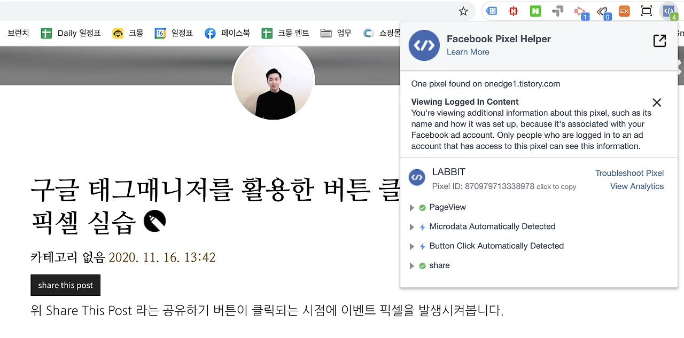This screenshot has width=684, height=338.
Task: Click the Learn More link
Action: tap(468, 52)
